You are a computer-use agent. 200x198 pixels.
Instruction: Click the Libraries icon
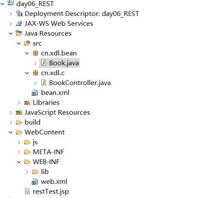(27, 103)
